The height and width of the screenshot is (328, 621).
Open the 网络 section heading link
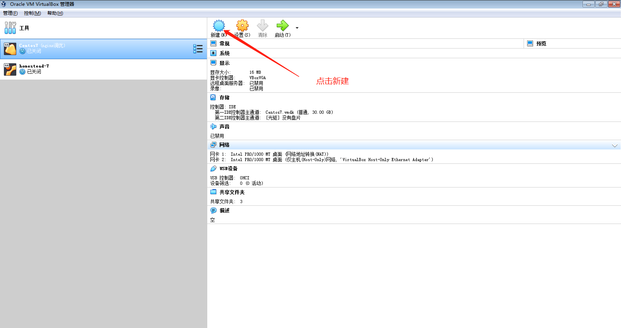click(224, 145)
